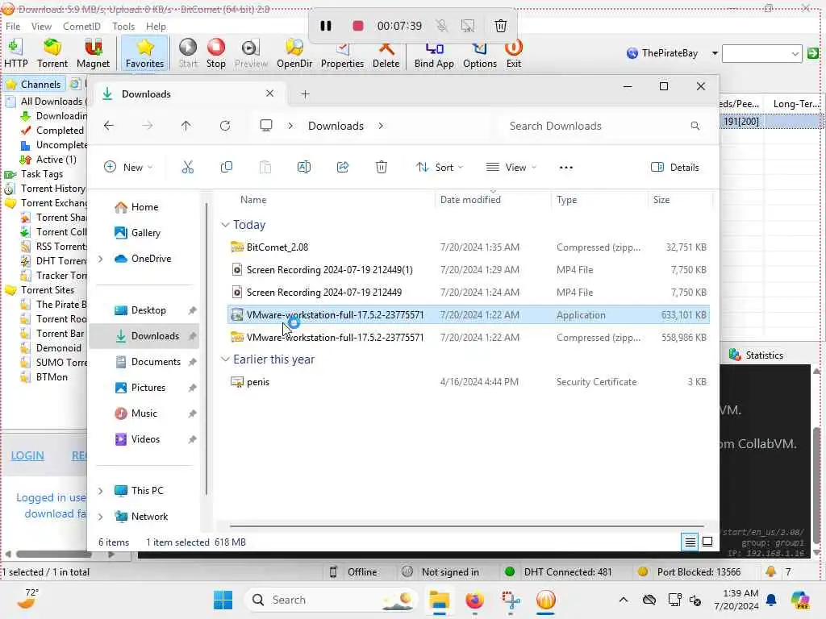
Task: Select Torrent History in BitComet sidebar
Action: point(52,189)
